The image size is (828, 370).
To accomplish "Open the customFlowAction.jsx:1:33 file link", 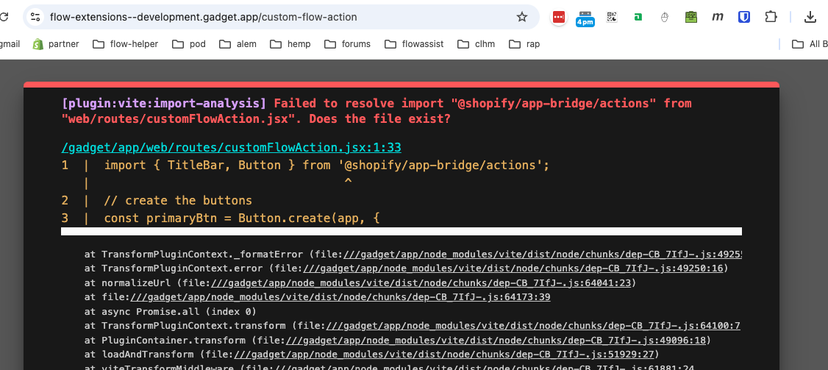I will tap(232, 147).
